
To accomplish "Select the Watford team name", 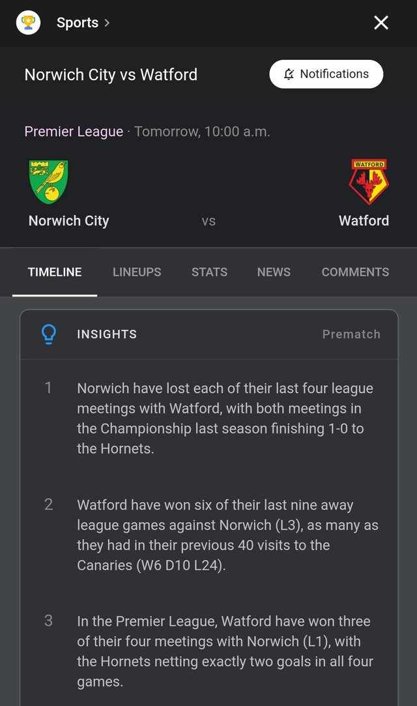I will pos(364,220).
